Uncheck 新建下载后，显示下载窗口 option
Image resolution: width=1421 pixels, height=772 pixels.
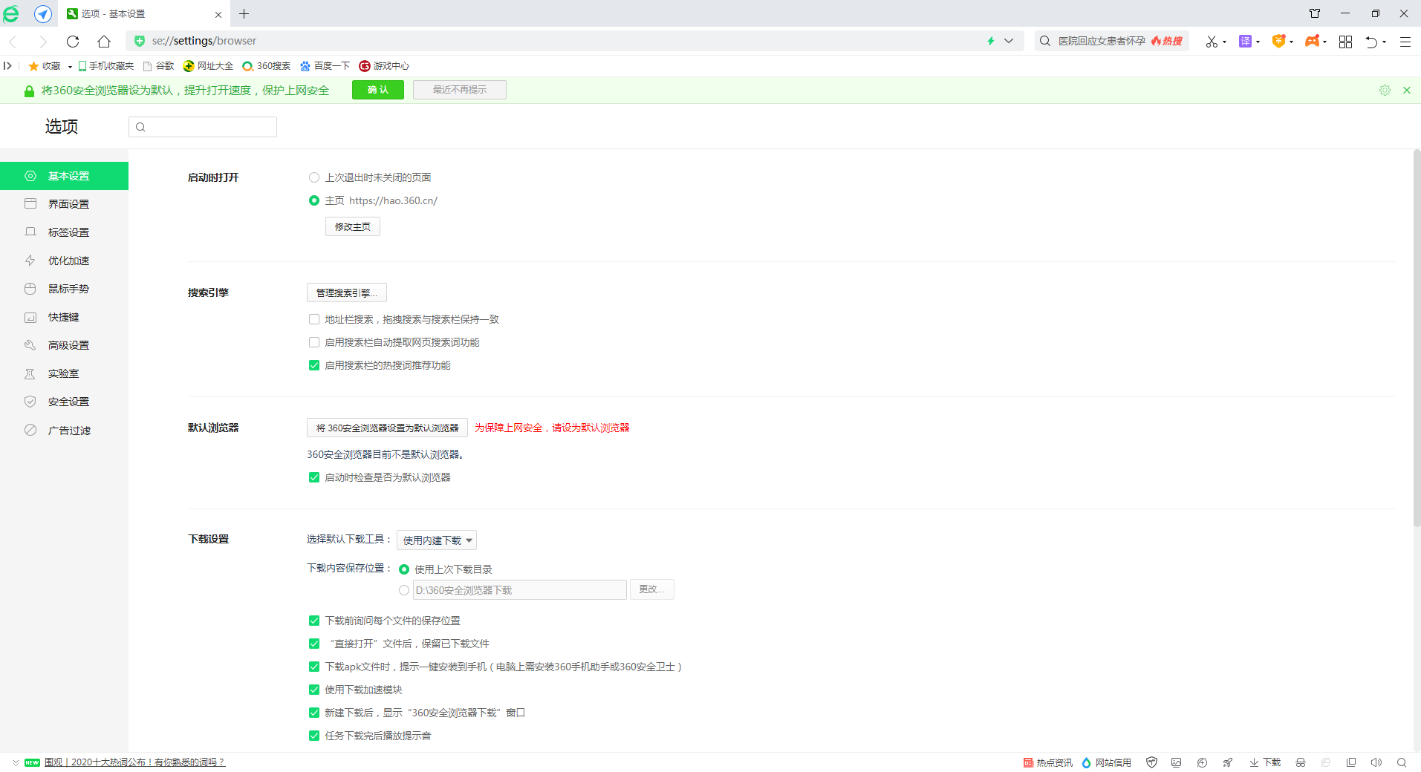(314, 713)
